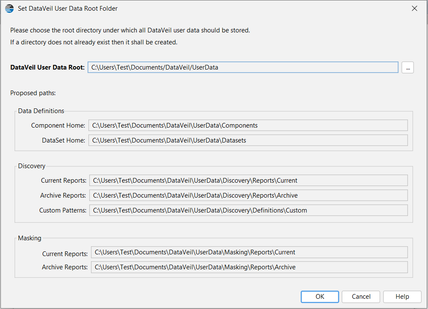Open Help for this dialog
This screenshot has width=428, height=309.
tap(402, 297)
